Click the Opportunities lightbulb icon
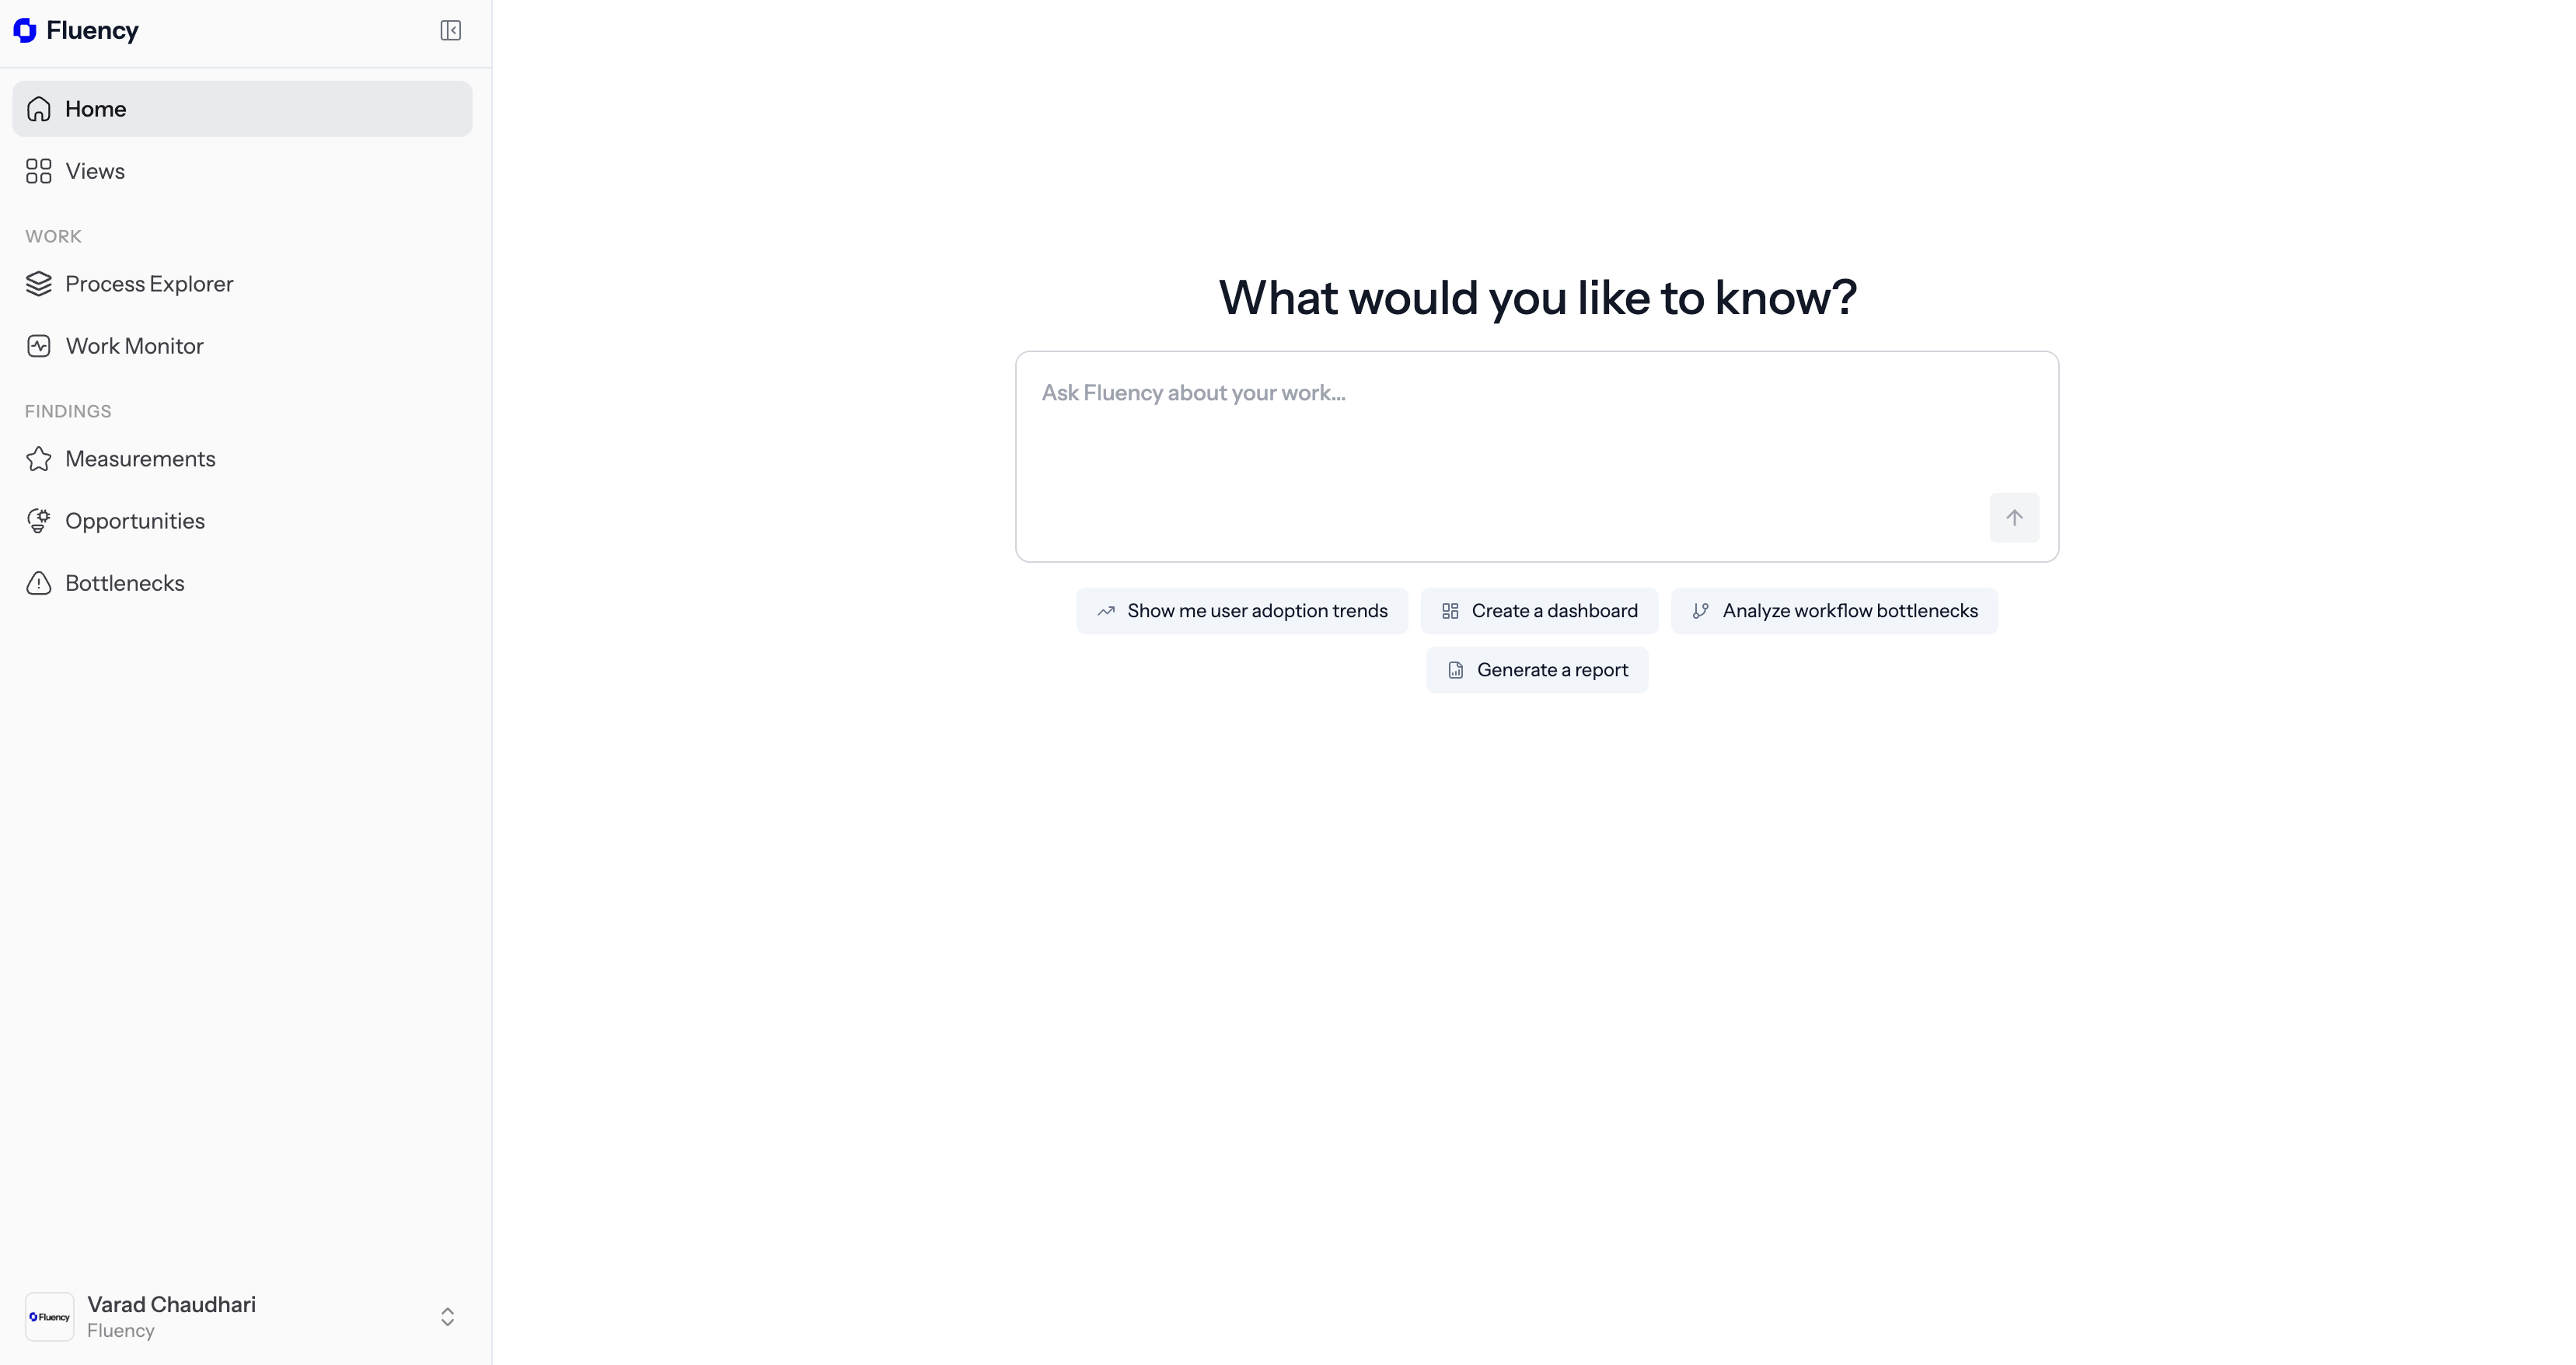The height and width of the screenshot is (1365, 2576). click(x=38, y=520)
